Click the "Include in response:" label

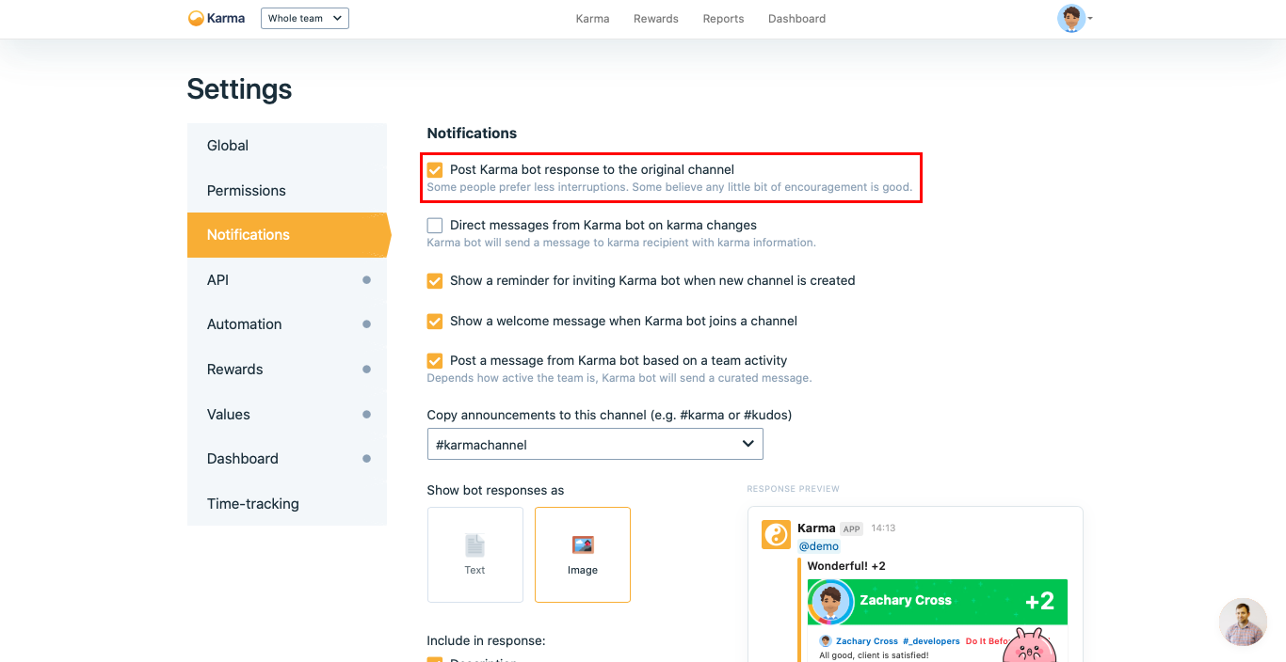pos(486,641)
